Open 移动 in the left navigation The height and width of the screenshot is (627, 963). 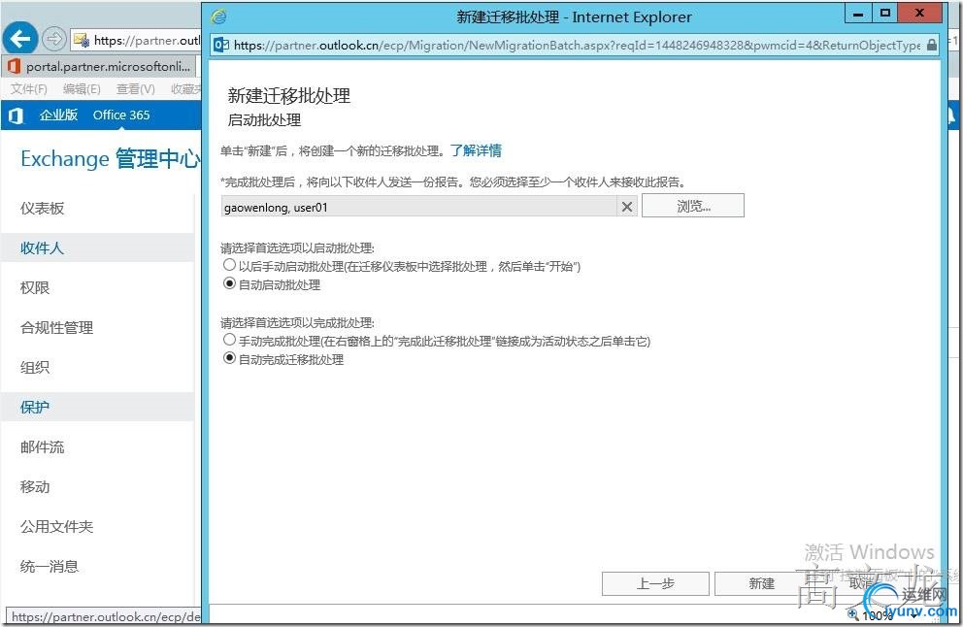pyautogui.click(x=34, y=487)
